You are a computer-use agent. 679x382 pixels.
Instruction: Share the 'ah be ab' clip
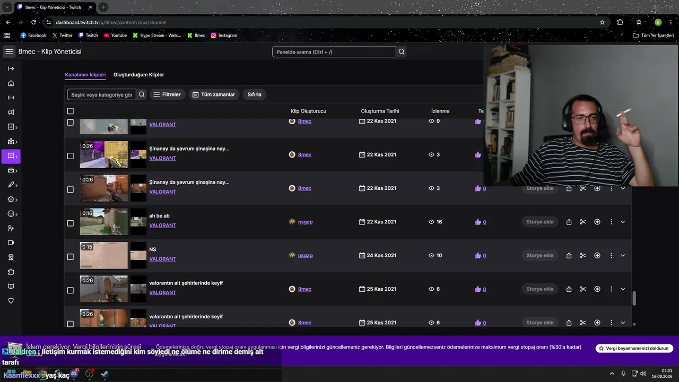pyautogui.click(x=569, y=222)
